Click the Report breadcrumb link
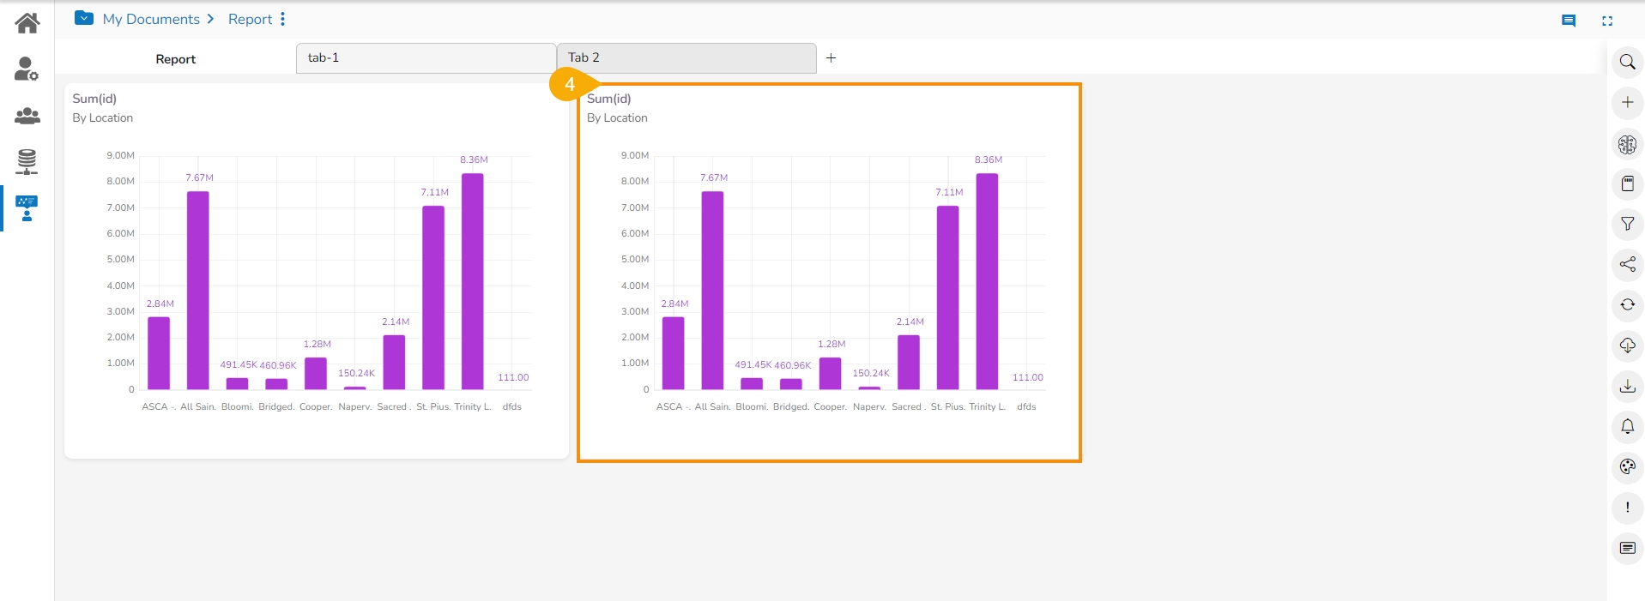This screenshot has height=601, width=1645. [x=250, y=19]
